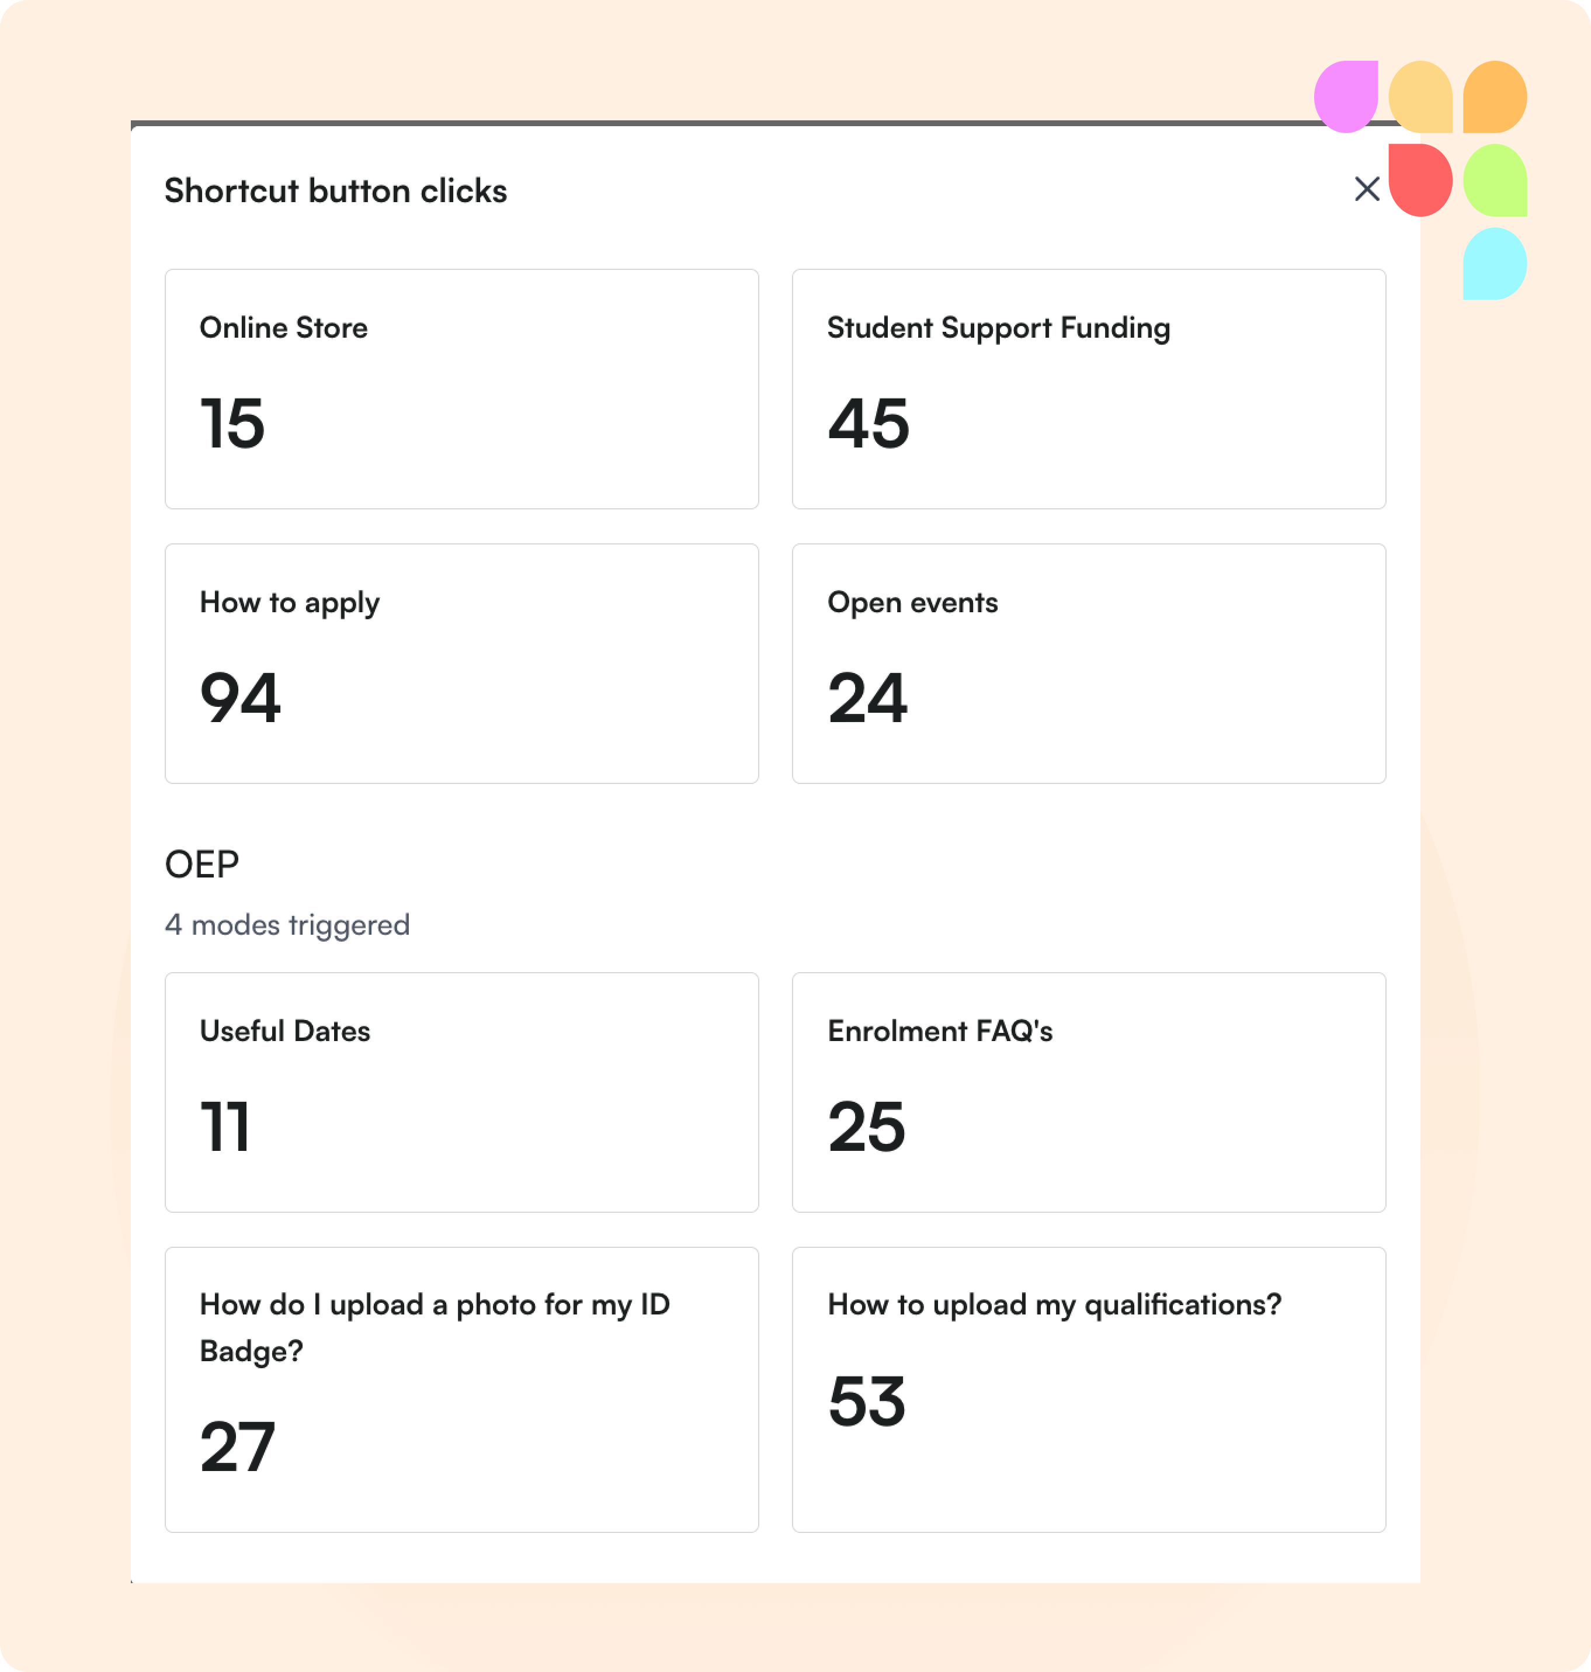Select the ID Badge photo upload card

tap(461, 1389)
